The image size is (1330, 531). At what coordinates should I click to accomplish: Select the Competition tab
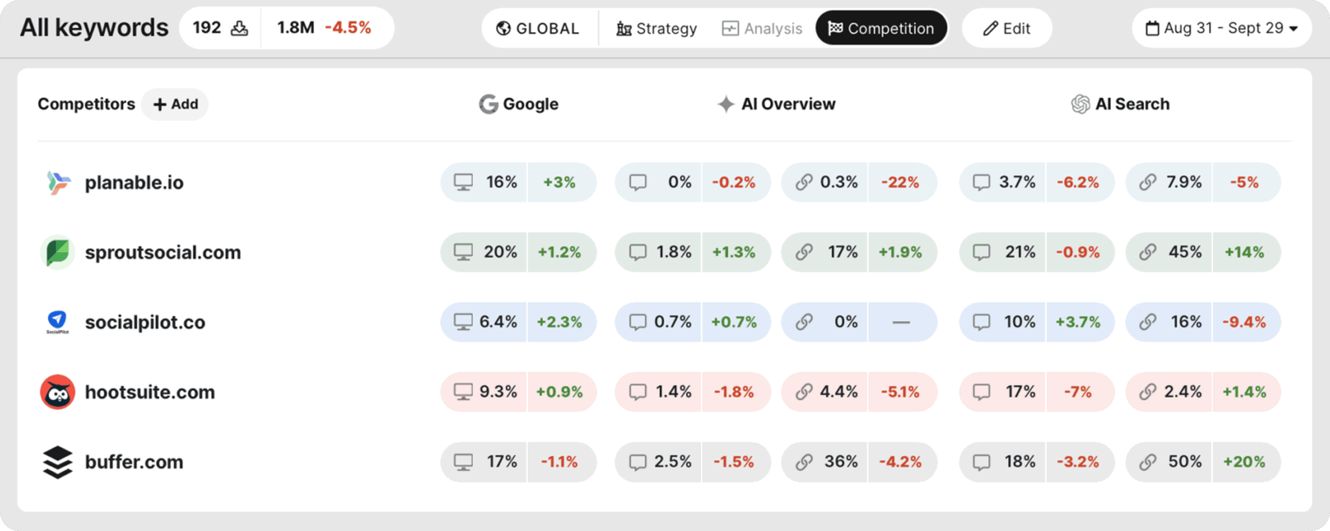881,28
